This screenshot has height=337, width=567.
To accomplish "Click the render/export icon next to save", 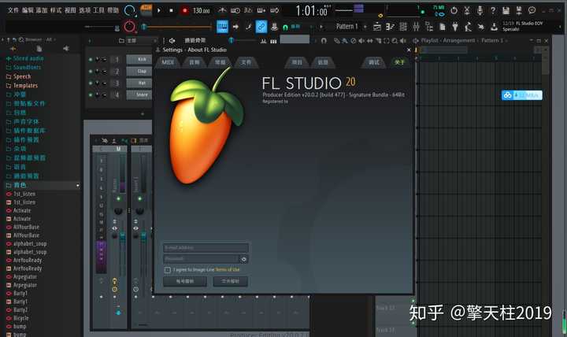I will [x=518, y=10].
